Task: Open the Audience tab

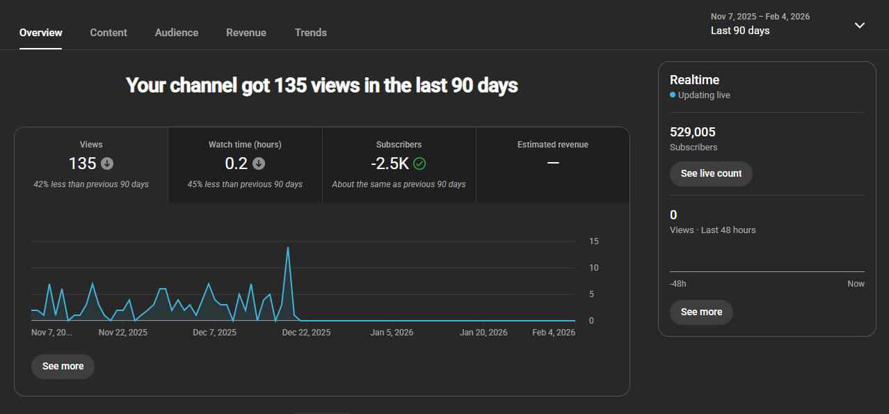Action: tap(177, 33)
